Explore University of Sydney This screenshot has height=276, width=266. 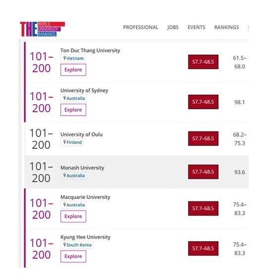pos(73,110)
